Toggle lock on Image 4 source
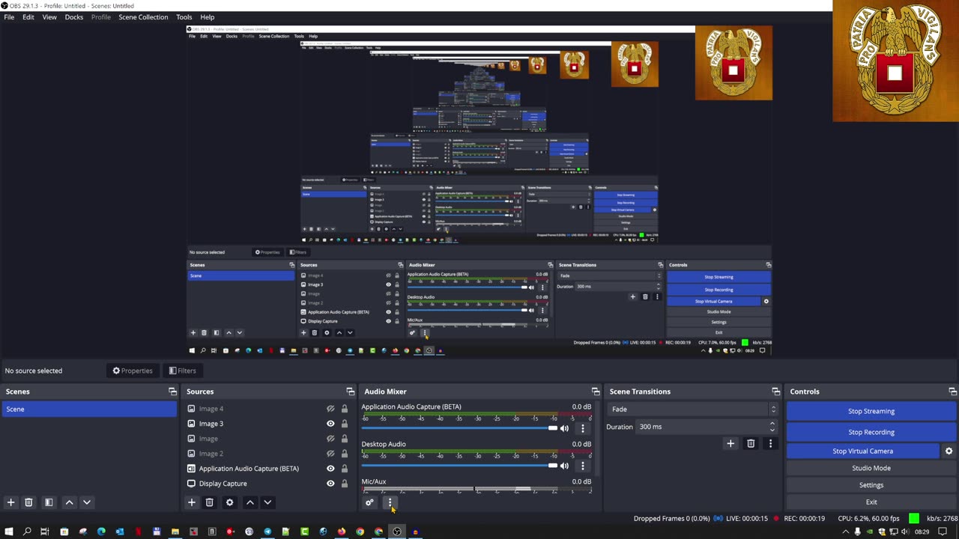Viewport: 959px width, 539px height. [x=345, y=409]
